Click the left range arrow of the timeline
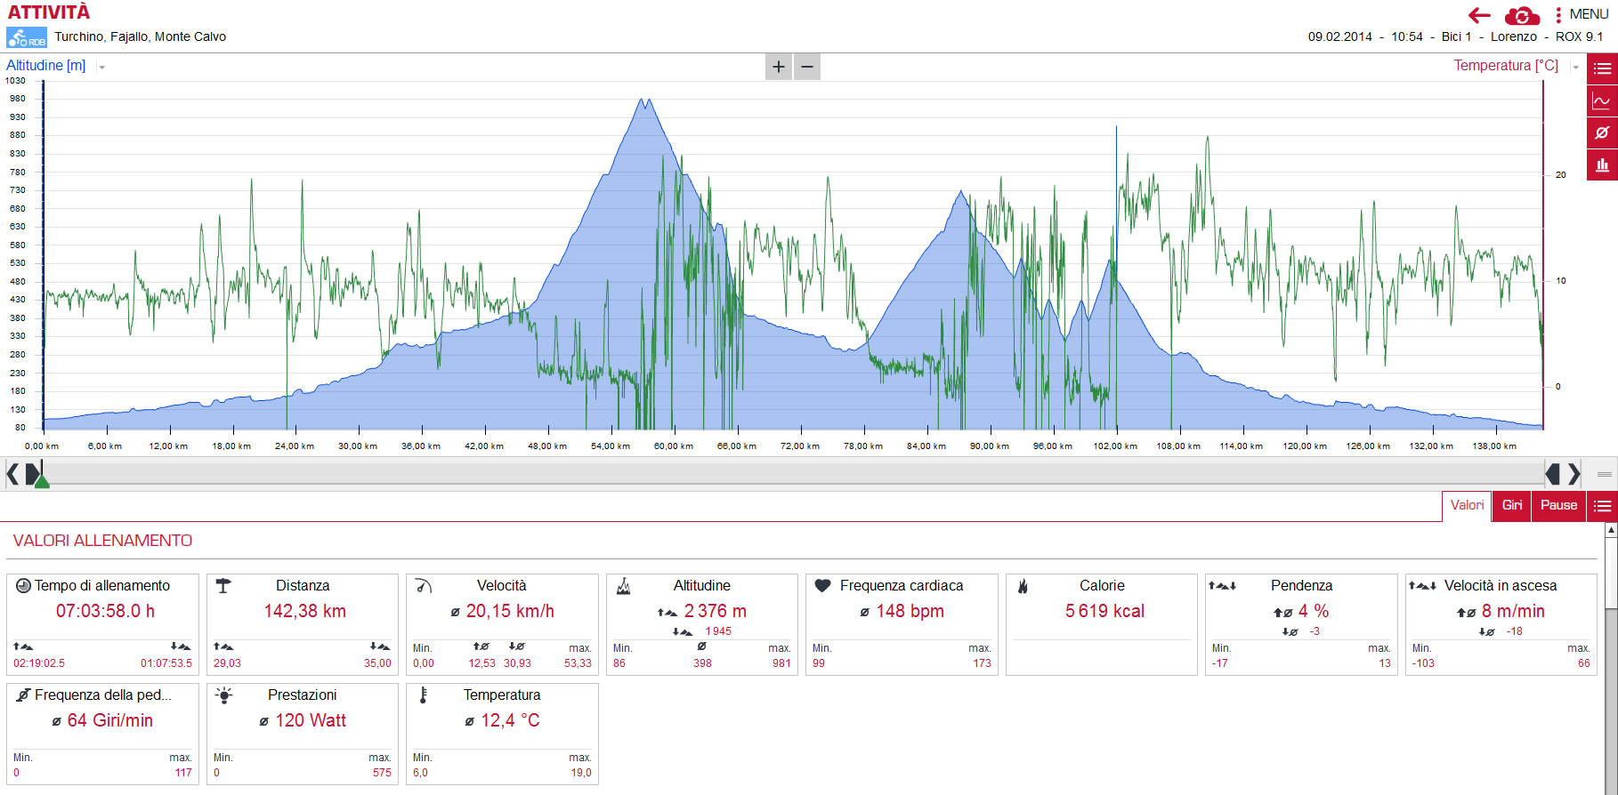Screen dimensions: 1618x795 tap(12, 474)
